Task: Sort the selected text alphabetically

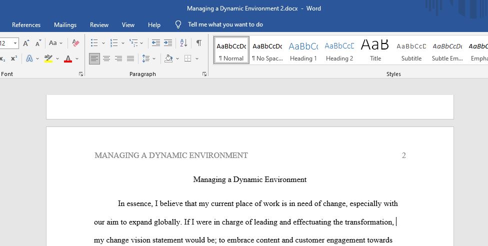Action: 183,43
